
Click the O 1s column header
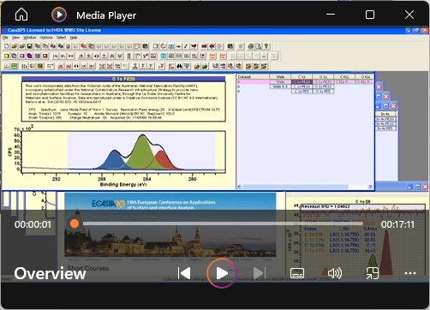coord(323,77)
